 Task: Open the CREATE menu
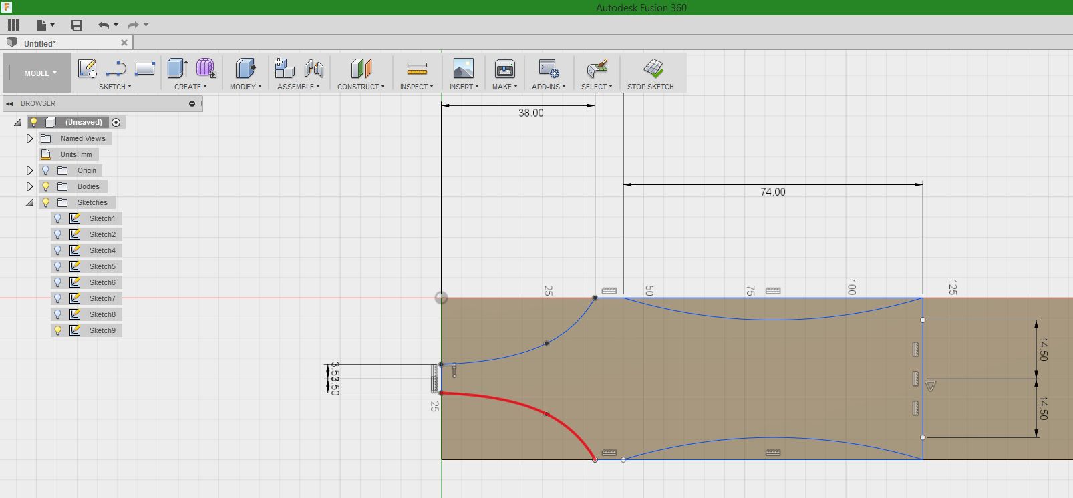point(190,87)
